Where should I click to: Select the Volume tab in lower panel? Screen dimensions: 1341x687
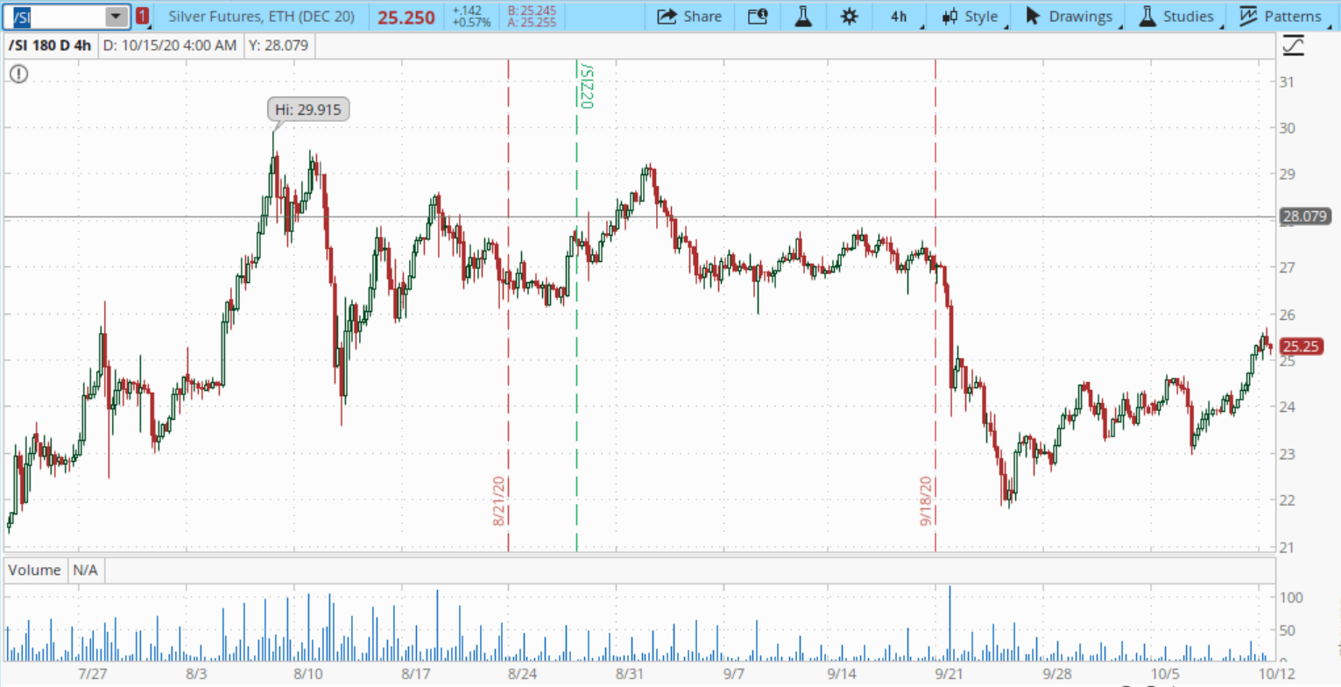[x=35, y=570]
